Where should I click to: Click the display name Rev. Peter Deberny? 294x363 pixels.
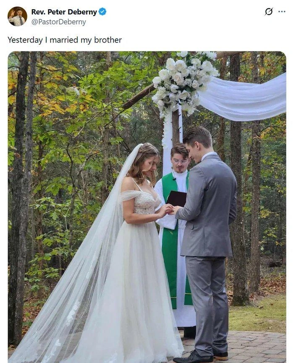(x=64, y=12)
